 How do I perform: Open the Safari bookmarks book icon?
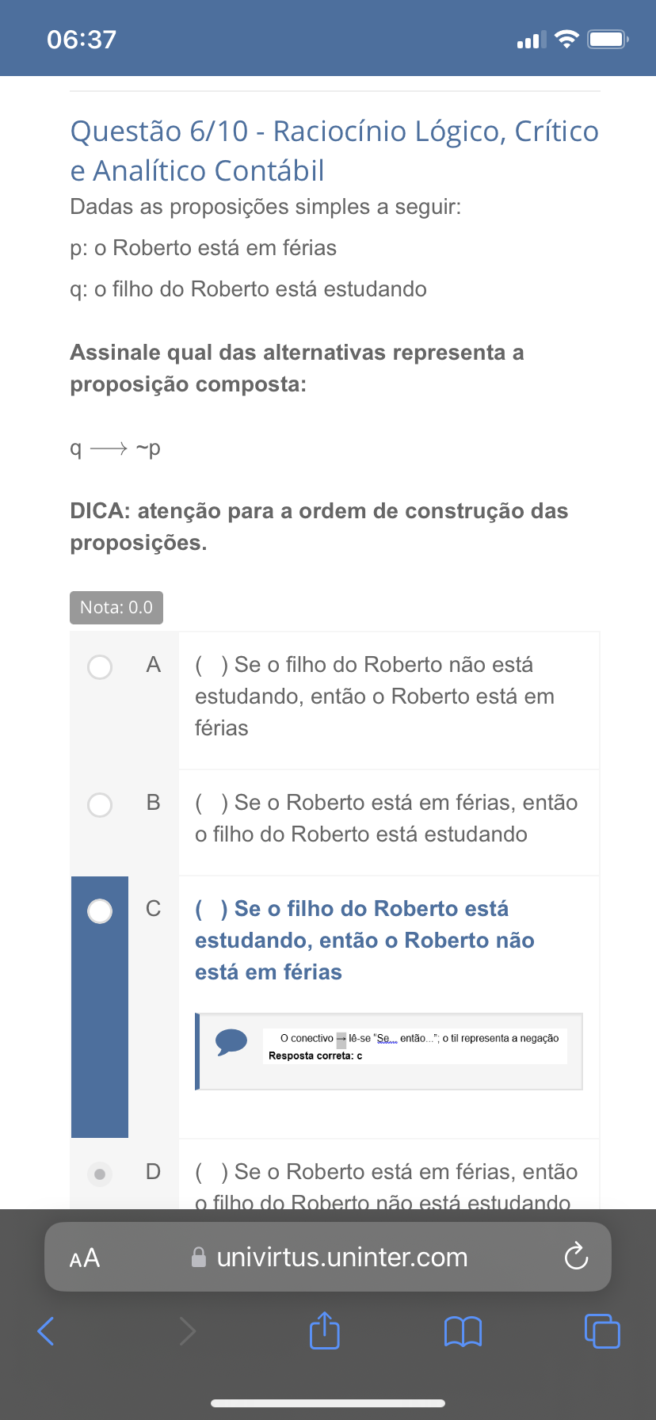pyautogui.click(x=463, y=1331)
